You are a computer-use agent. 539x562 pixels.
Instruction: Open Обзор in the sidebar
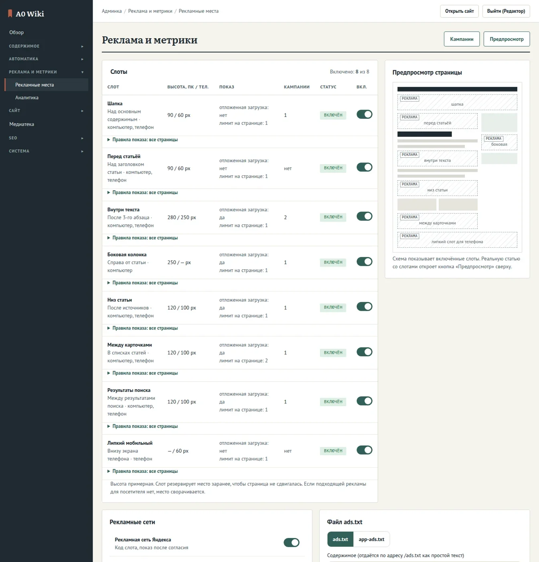(x=46, y=33)
